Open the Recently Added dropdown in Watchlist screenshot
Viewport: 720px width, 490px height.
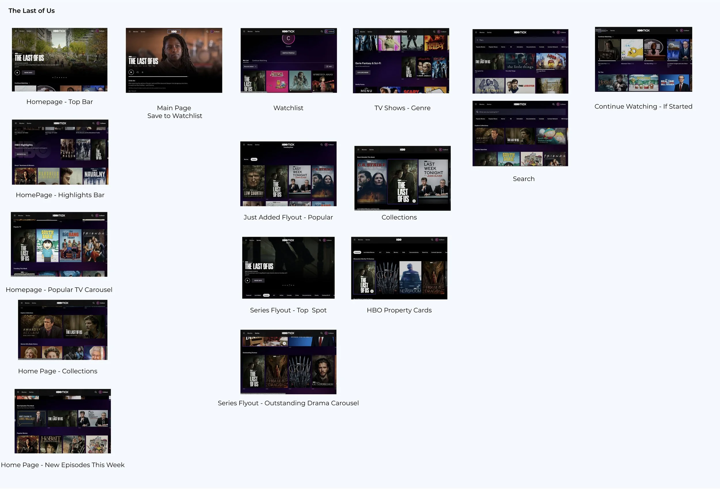coord(250,67)
